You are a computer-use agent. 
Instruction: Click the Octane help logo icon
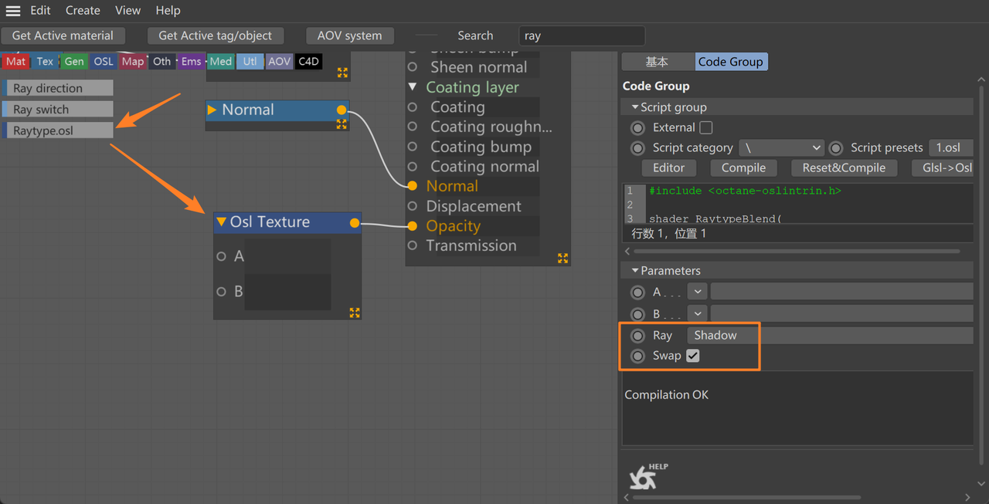point(644,478)
